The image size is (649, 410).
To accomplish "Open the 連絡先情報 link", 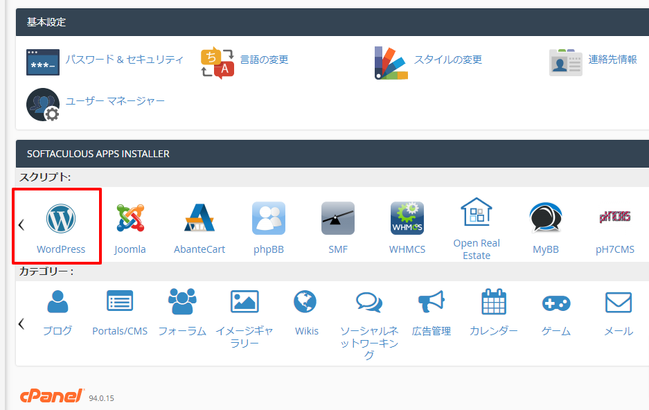I will pos(612,60).
